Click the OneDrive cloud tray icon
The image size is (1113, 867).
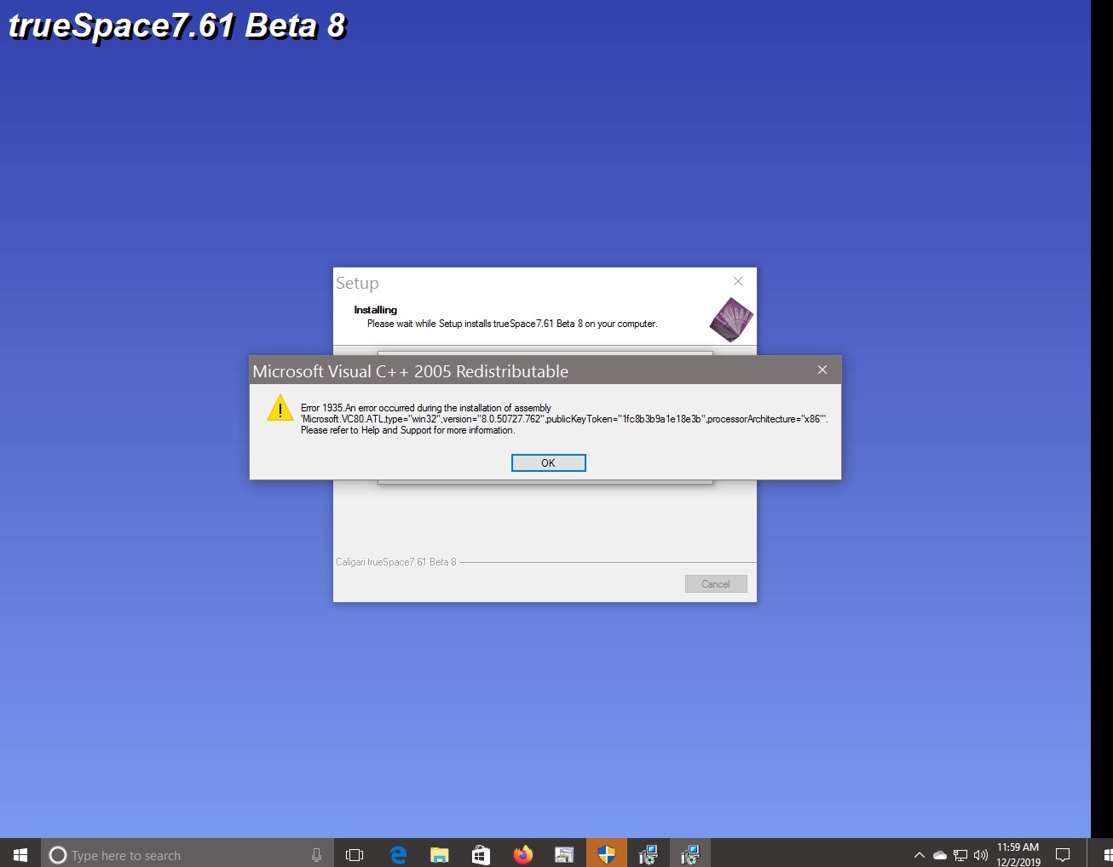click(x=939, y=855)
